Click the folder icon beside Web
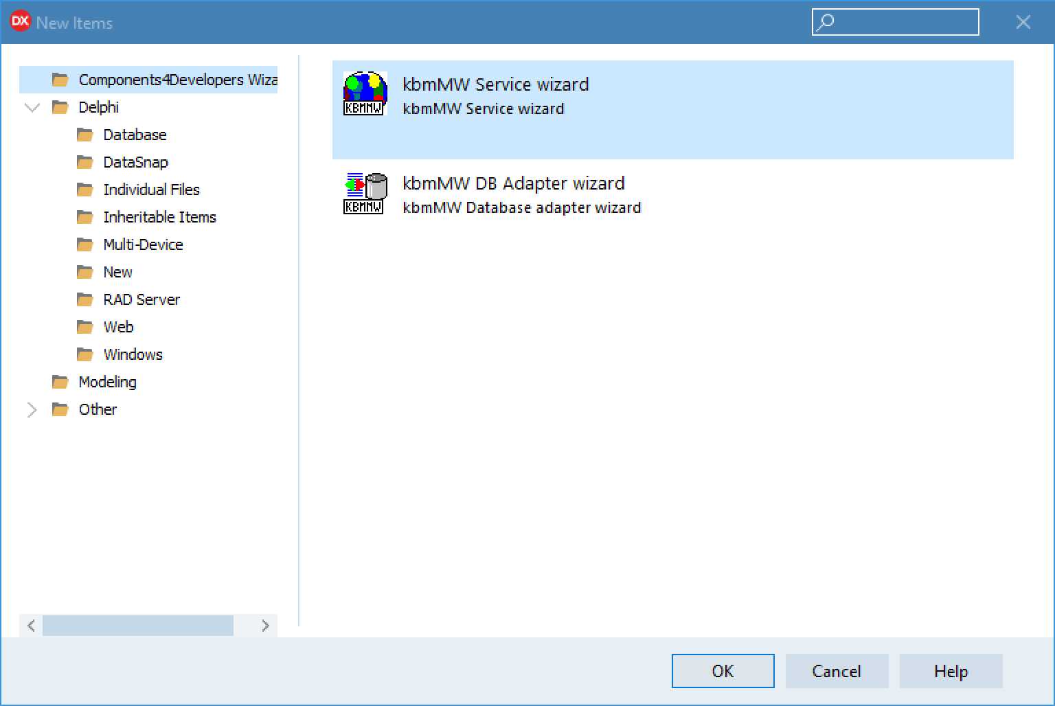 [x=85, y=327]
